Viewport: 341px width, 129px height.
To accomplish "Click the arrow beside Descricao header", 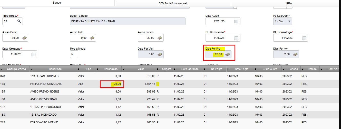I will (x=32, y=69).
